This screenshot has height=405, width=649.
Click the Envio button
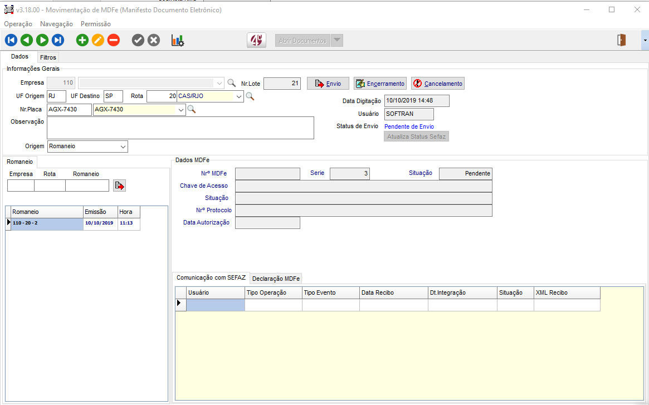[328, 84]
